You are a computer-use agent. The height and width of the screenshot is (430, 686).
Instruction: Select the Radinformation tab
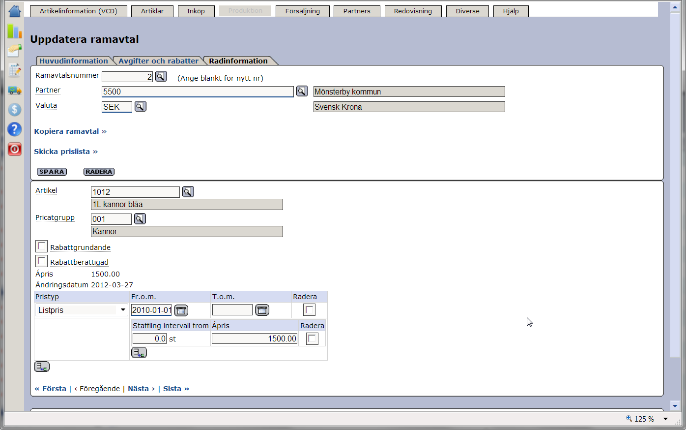click(238, 61)
